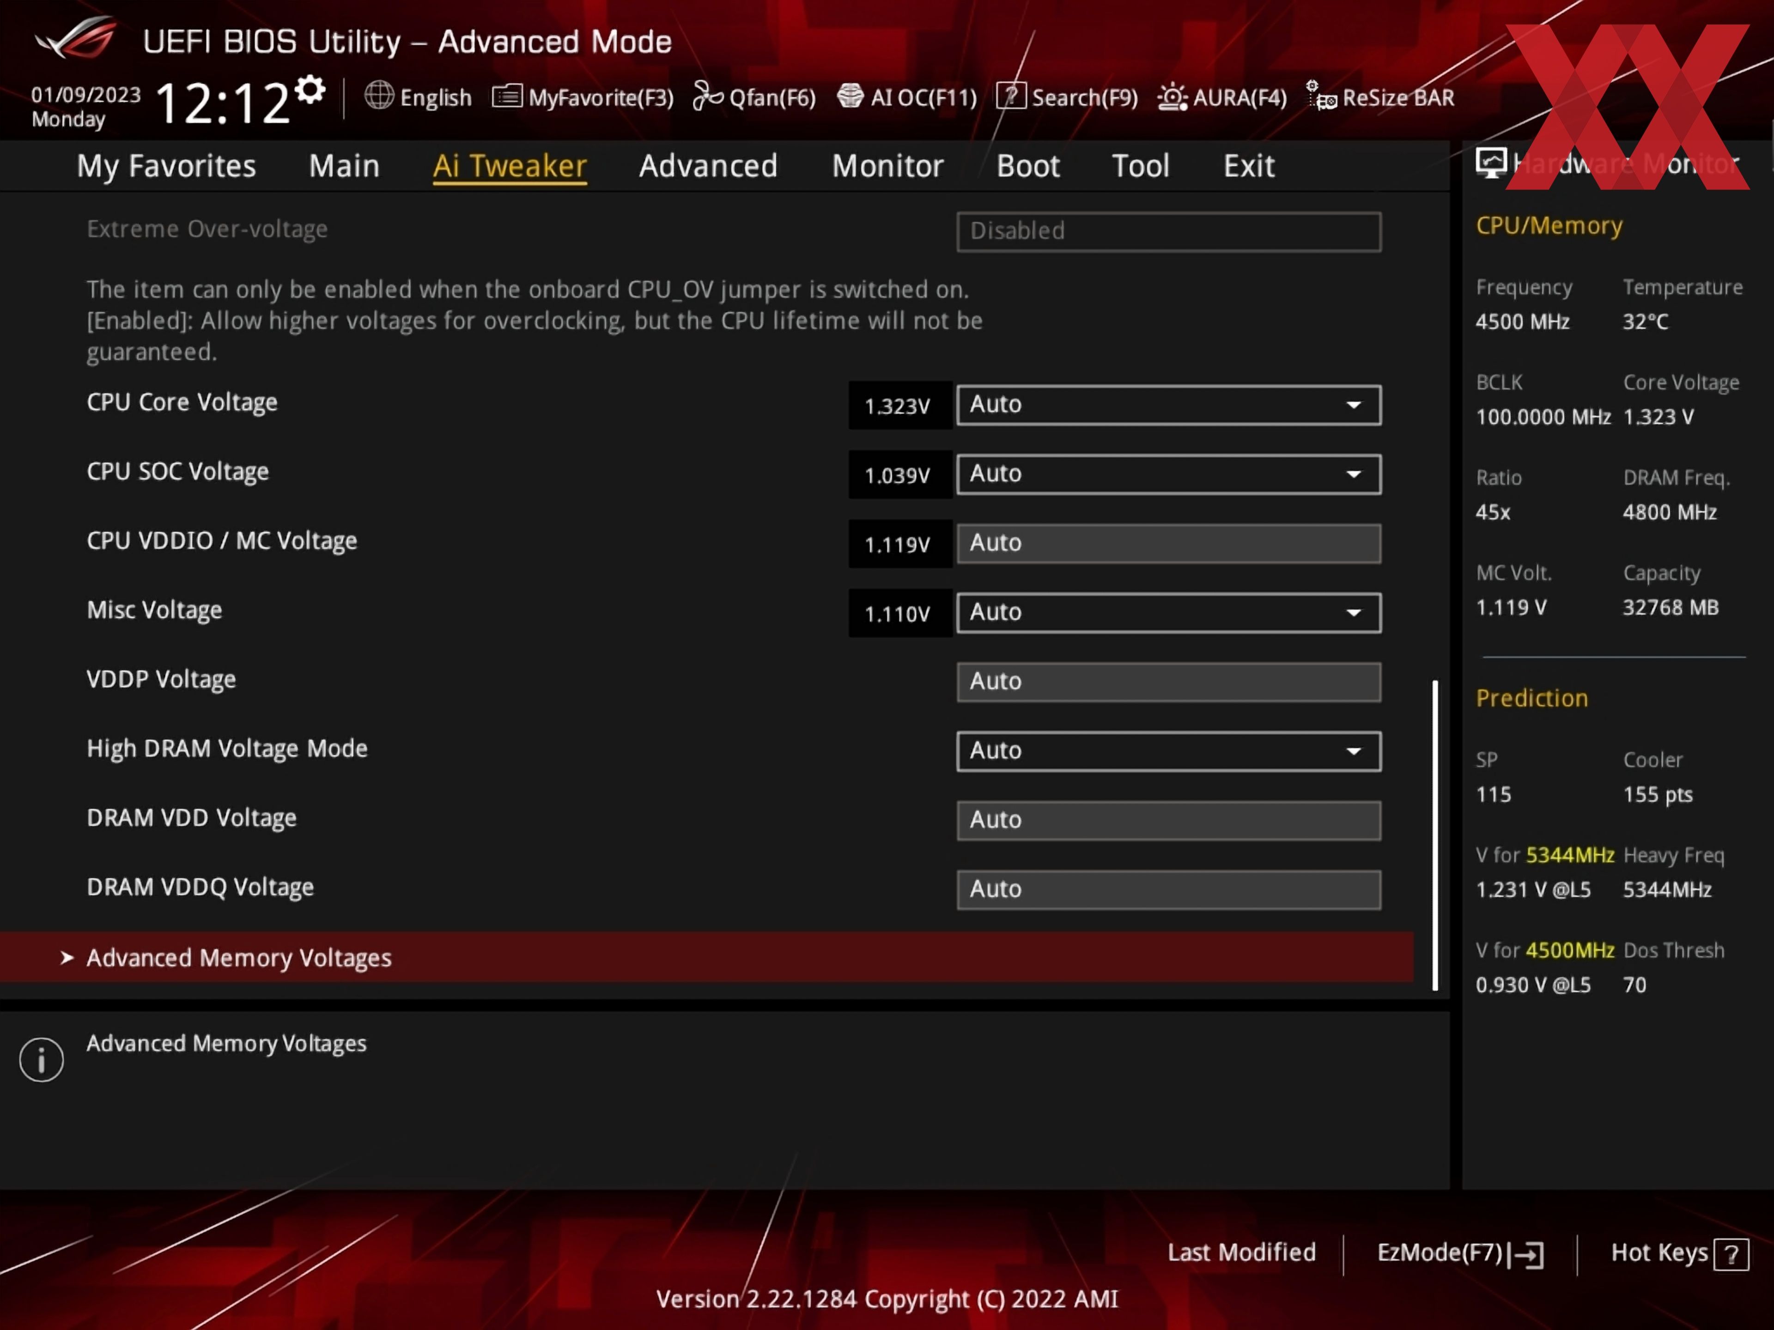Change language from English
Viewport: 1774px width, 1330px height.
(436, 98)
